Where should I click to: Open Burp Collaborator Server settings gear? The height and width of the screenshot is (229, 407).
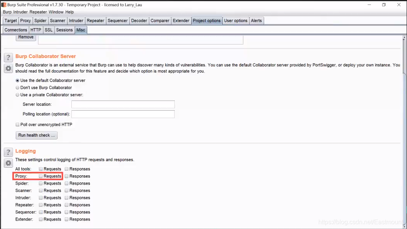tap(8, 68)
